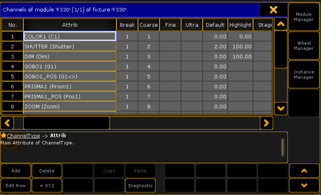Click the Fine cell in the COLOR1 row
Viewport: 321px width, 195px height.
(x=170, y=36)
